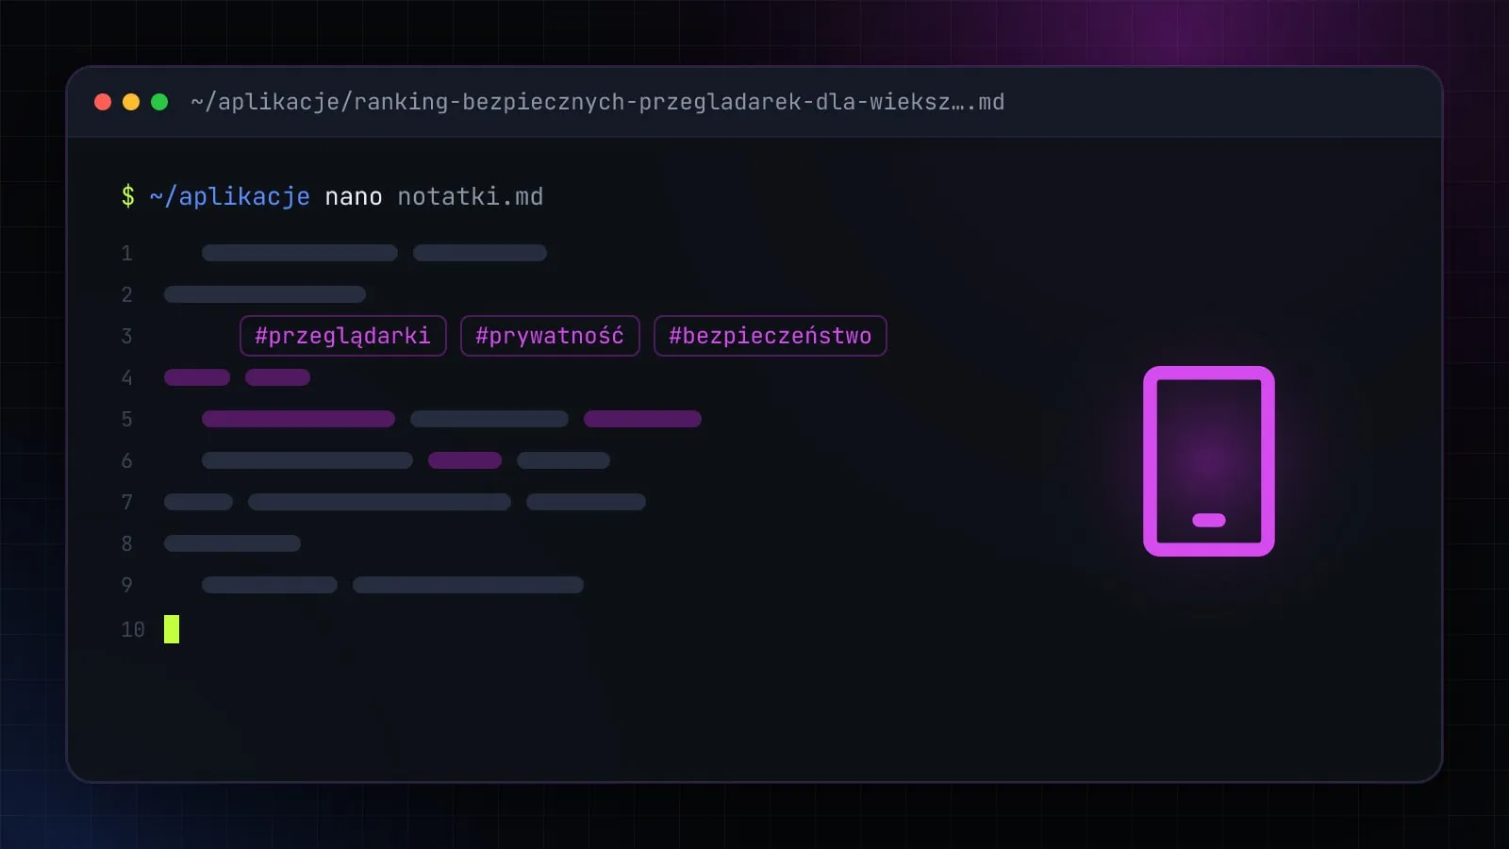
Task: Select the #prywatność tag
Action: [550, 336]
